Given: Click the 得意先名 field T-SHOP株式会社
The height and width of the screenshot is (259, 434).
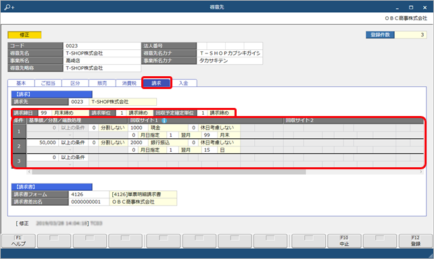Looking at the screenshot, I should pyautogui.click(x=102, y=53).
